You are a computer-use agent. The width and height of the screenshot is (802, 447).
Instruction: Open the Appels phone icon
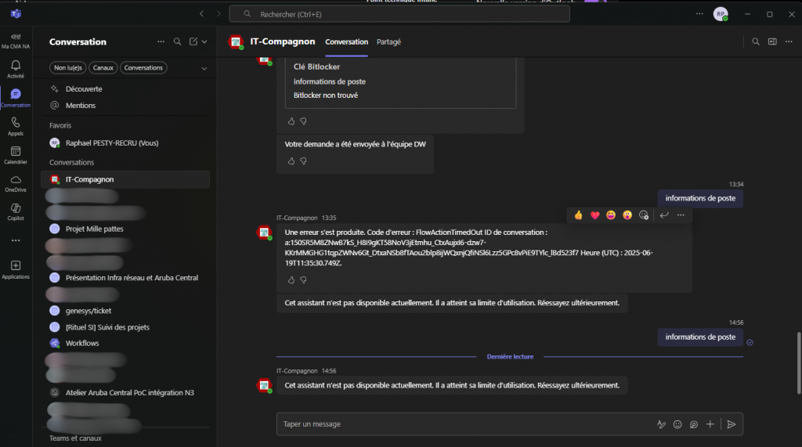[x=16, y=126]
